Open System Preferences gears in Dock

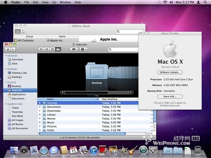pyautogui.click(x=153, y=150)
